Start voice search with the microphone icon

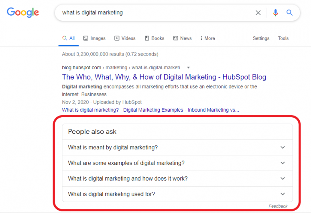(275, 13)
